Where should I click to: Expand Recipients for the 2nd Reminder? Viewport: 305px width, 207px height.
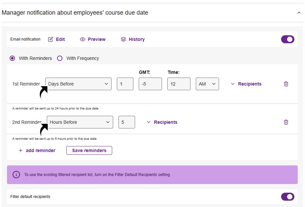pos(162,122)
